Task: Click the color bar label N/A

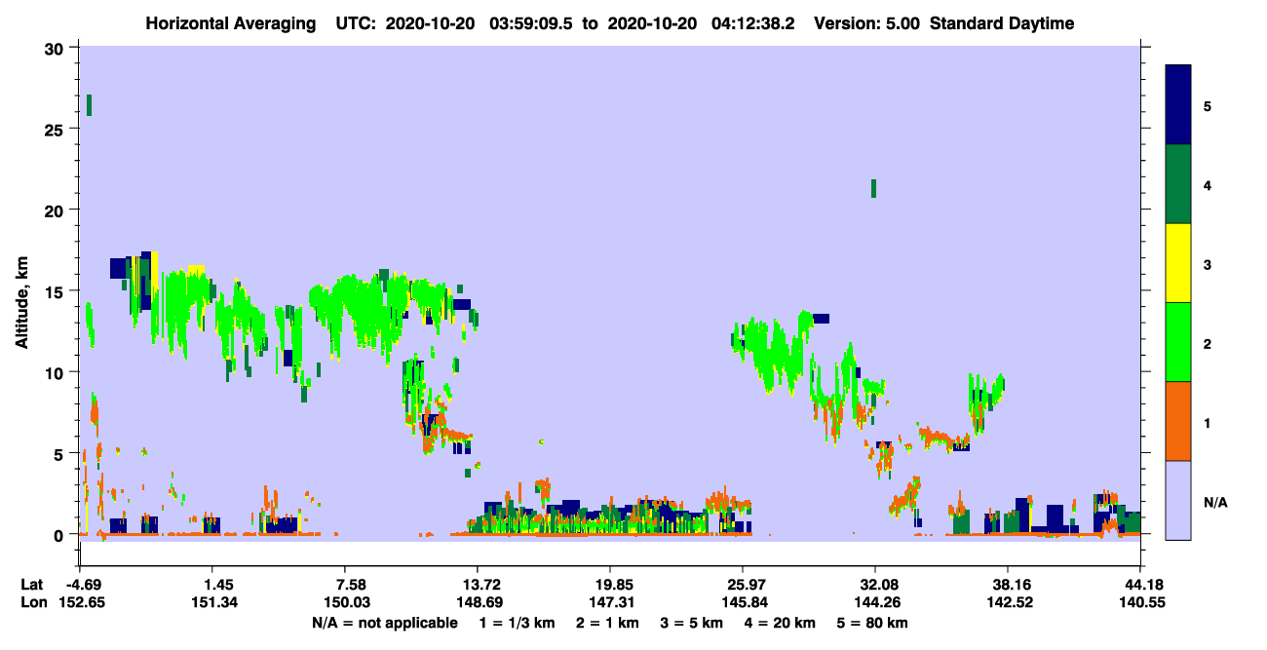Action: [1214, 502]
